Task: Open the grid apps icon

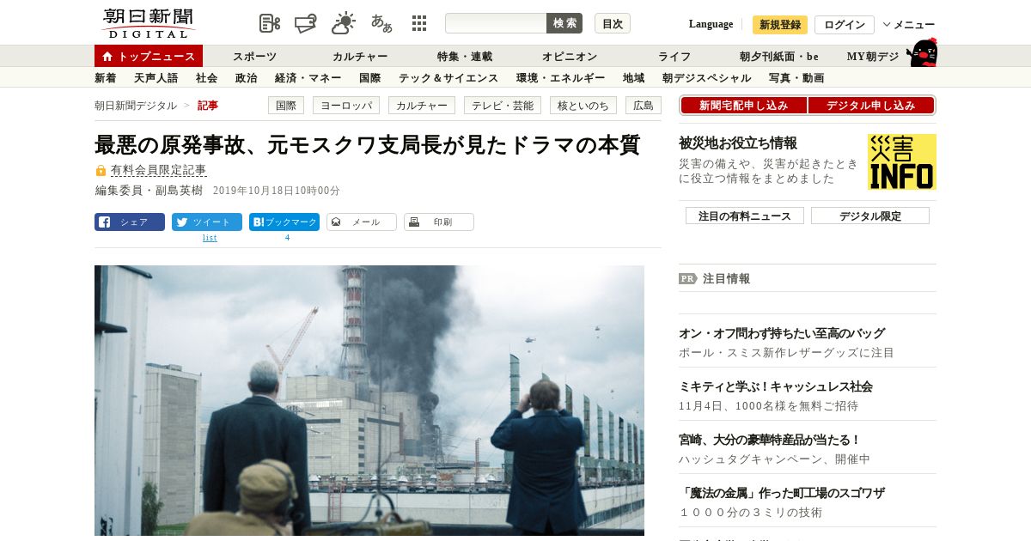Action: [419, 23]
